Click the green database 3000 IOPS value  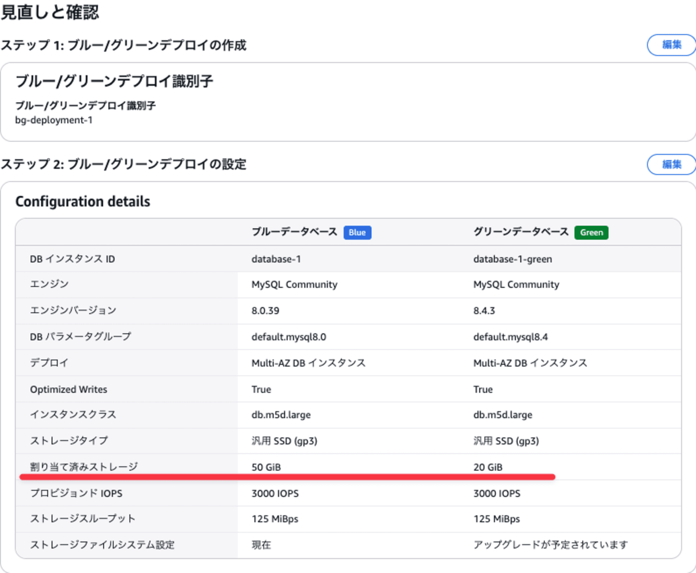tap(497, 493)
